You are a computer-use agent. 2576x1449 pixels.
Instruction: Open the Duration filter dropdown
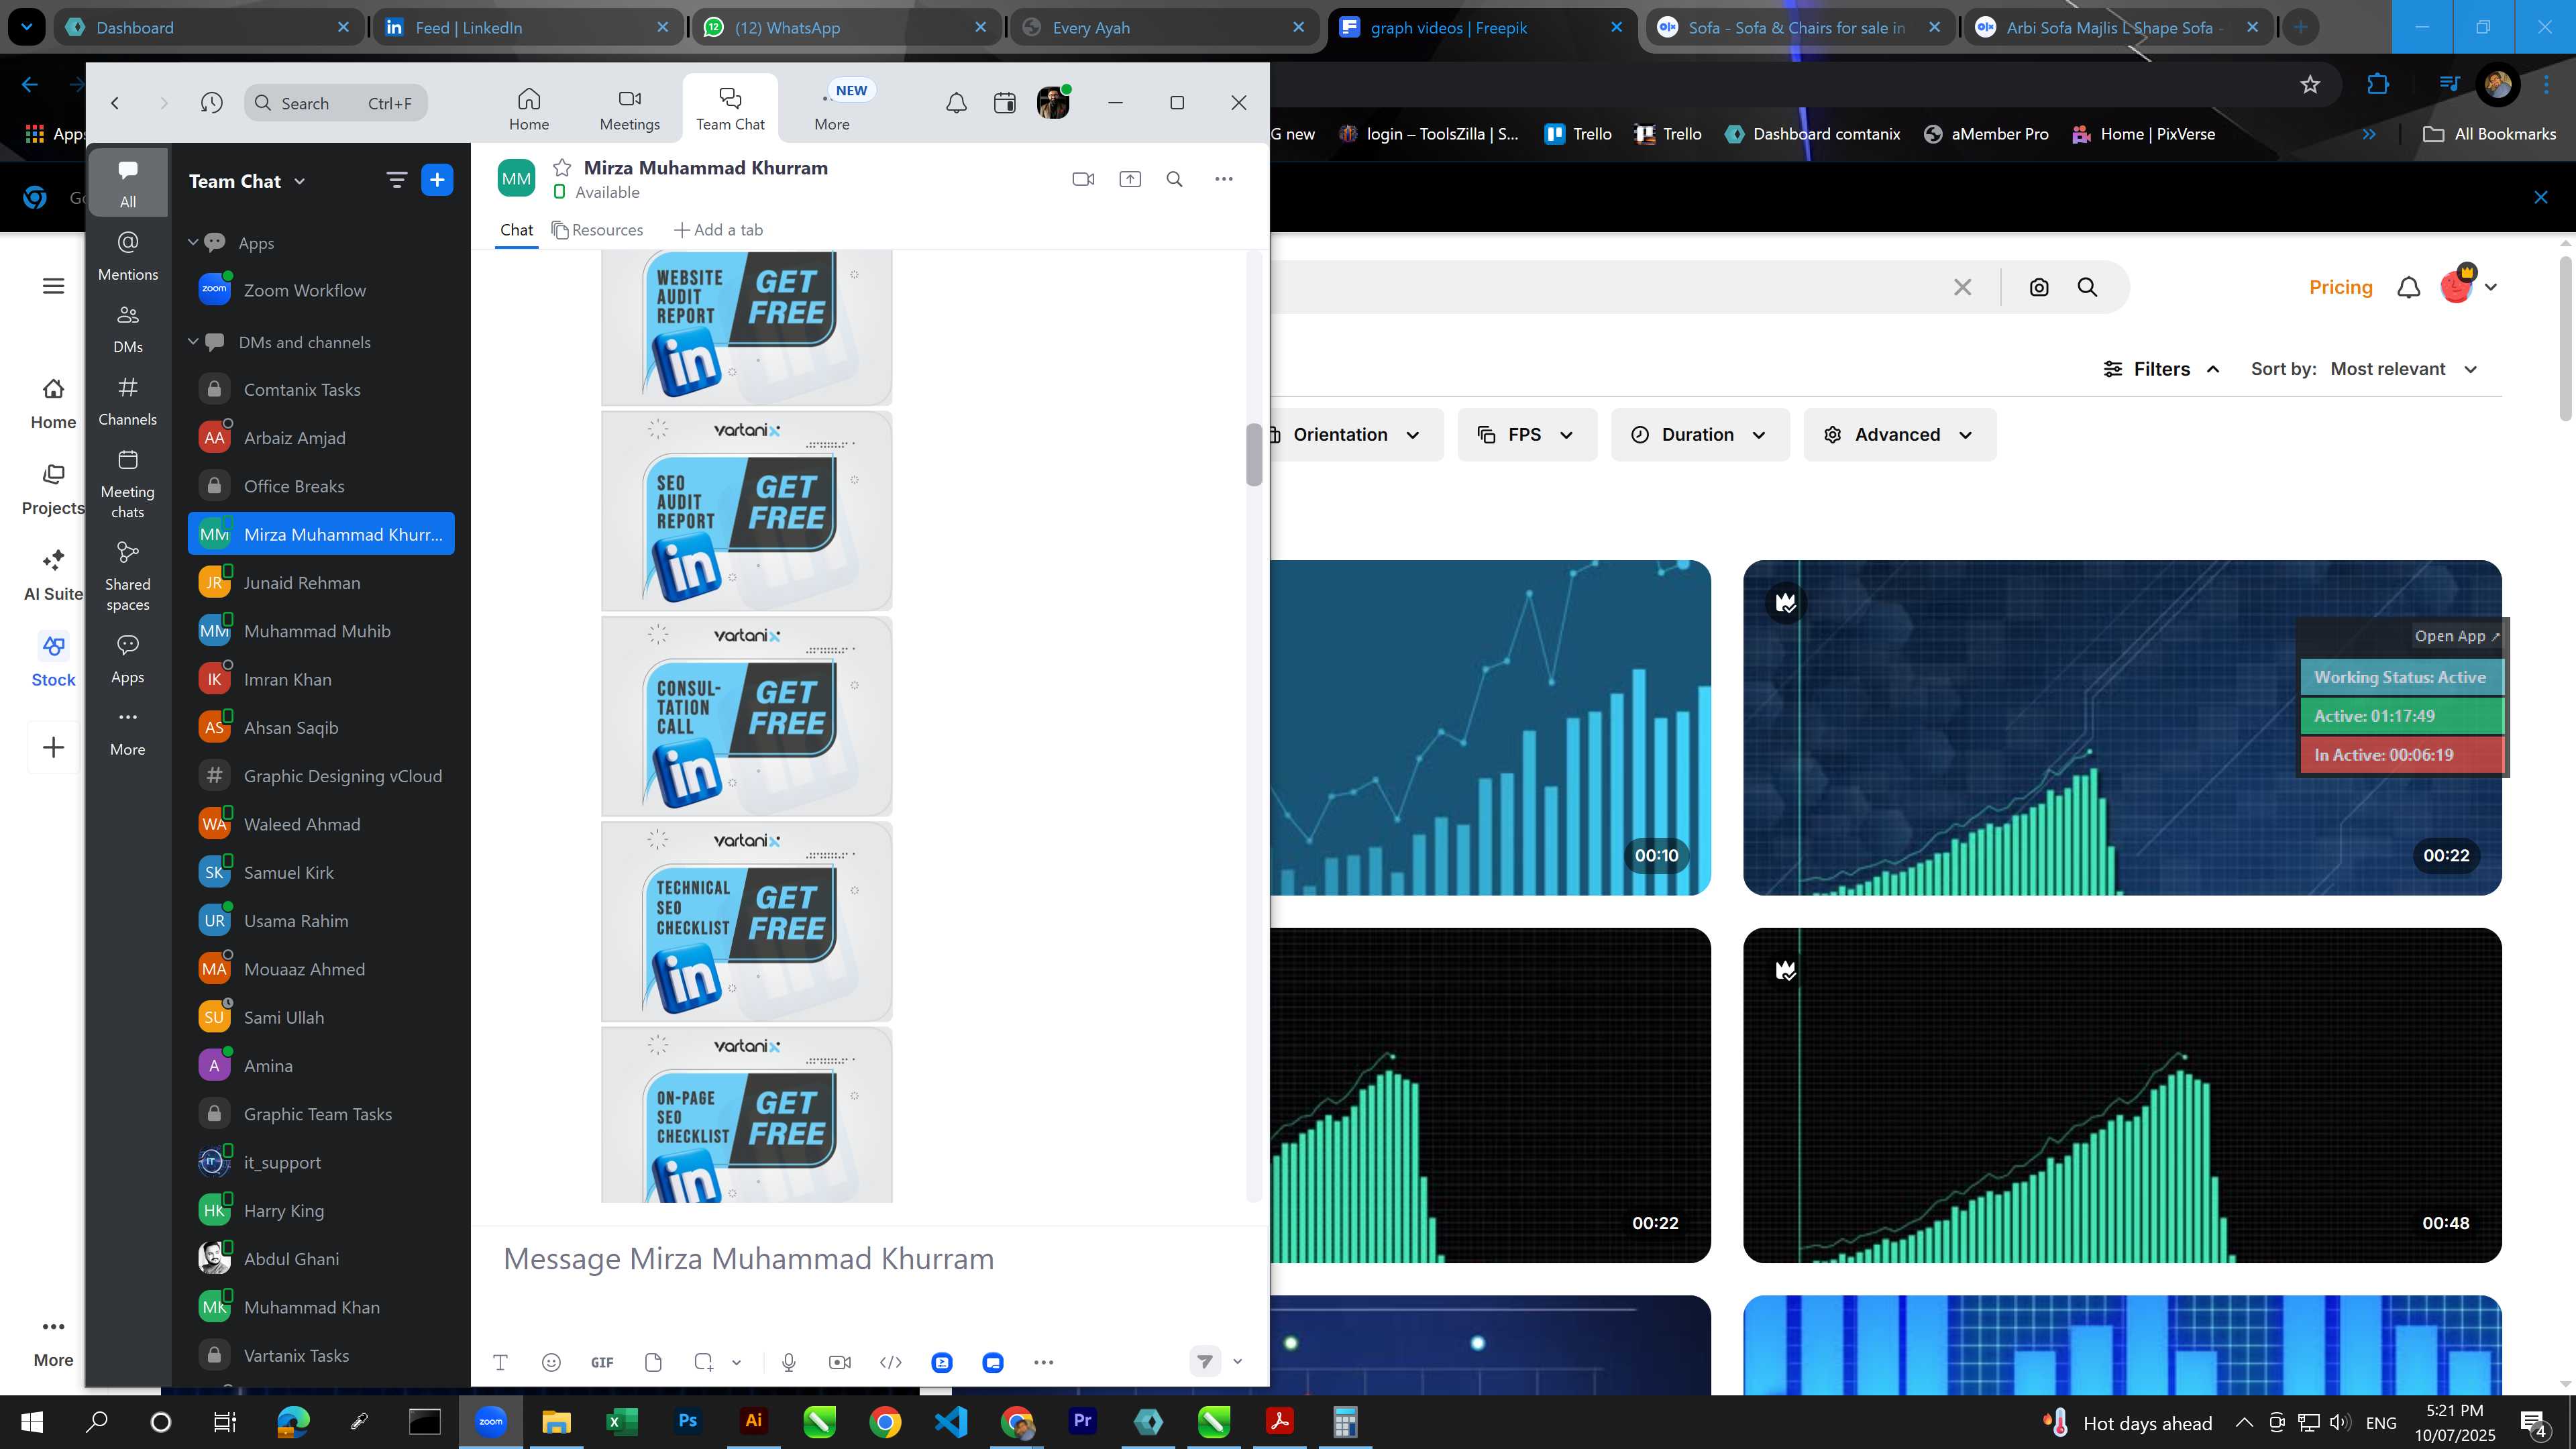pyautogui.click(x=1700, y=435)
